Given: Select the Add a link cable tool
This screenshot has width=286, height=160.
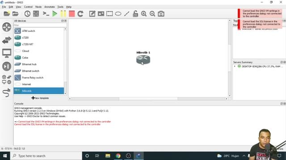Looking at the screenshot, I should tap(7, 93).
